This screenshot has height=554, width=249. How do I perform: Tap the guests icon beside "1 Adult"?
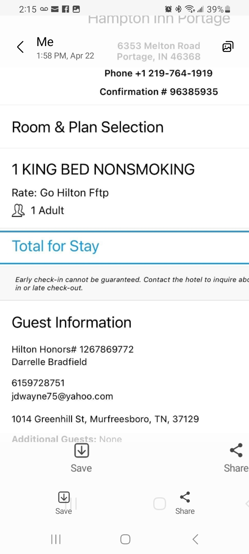18,211
